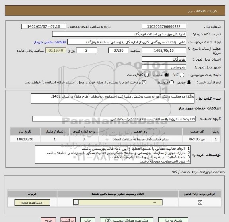Click the مشاهده مجوز button

pos(32,202)
